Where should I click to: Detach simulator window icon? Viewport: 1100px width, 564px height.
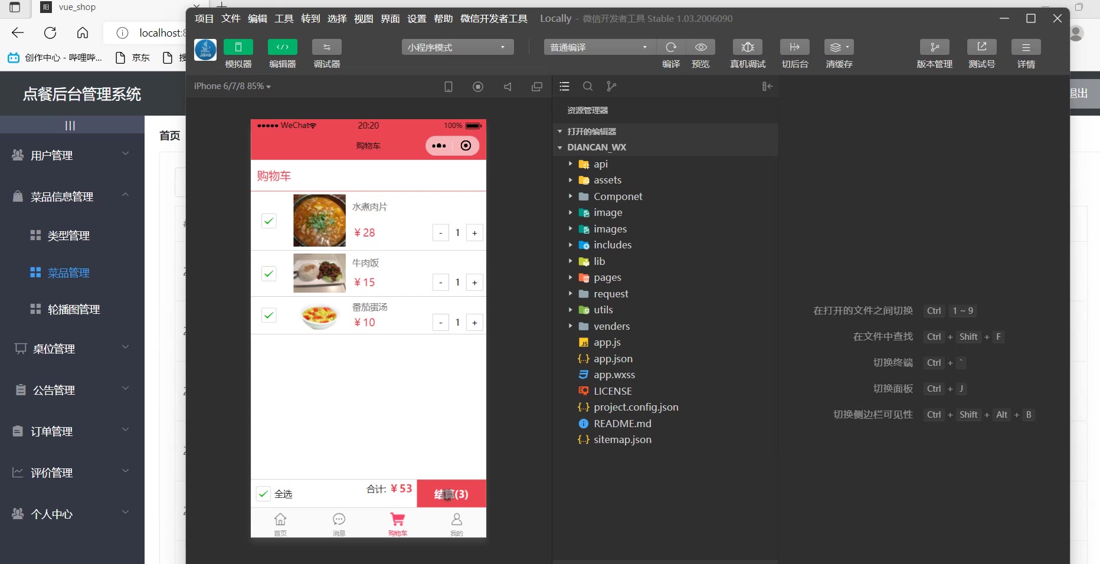(537, 87)
